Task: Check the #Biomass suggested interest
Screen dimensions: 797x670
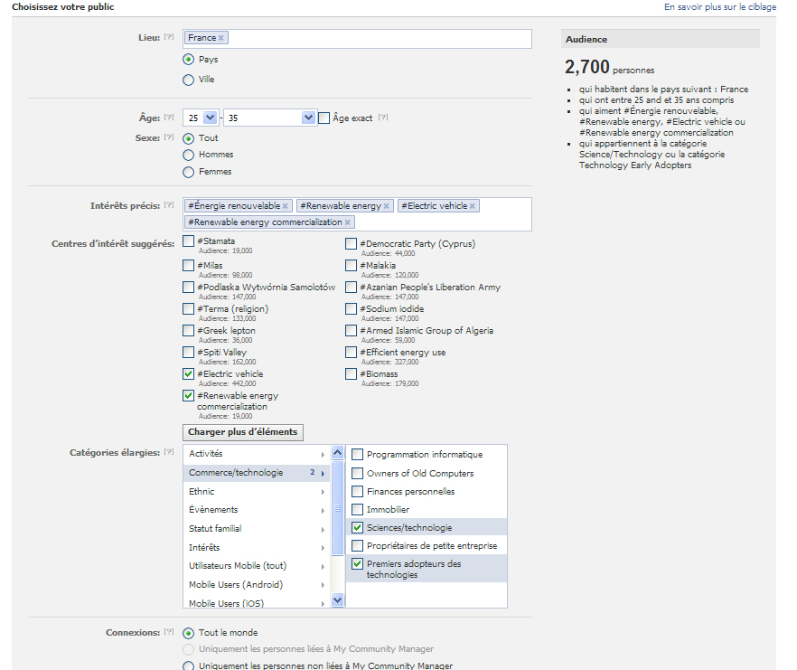Action: pos(352,374)
